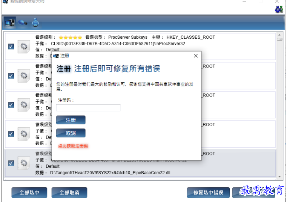Image resolution: width=287 pixels, height=202 pixels.
Task: Open the computer scan toolbar icon
Action: pos(10,23)
